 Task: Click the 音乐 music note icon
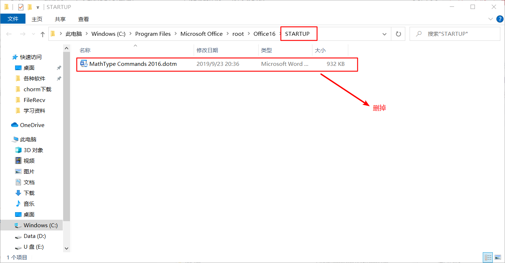point(18,204)
